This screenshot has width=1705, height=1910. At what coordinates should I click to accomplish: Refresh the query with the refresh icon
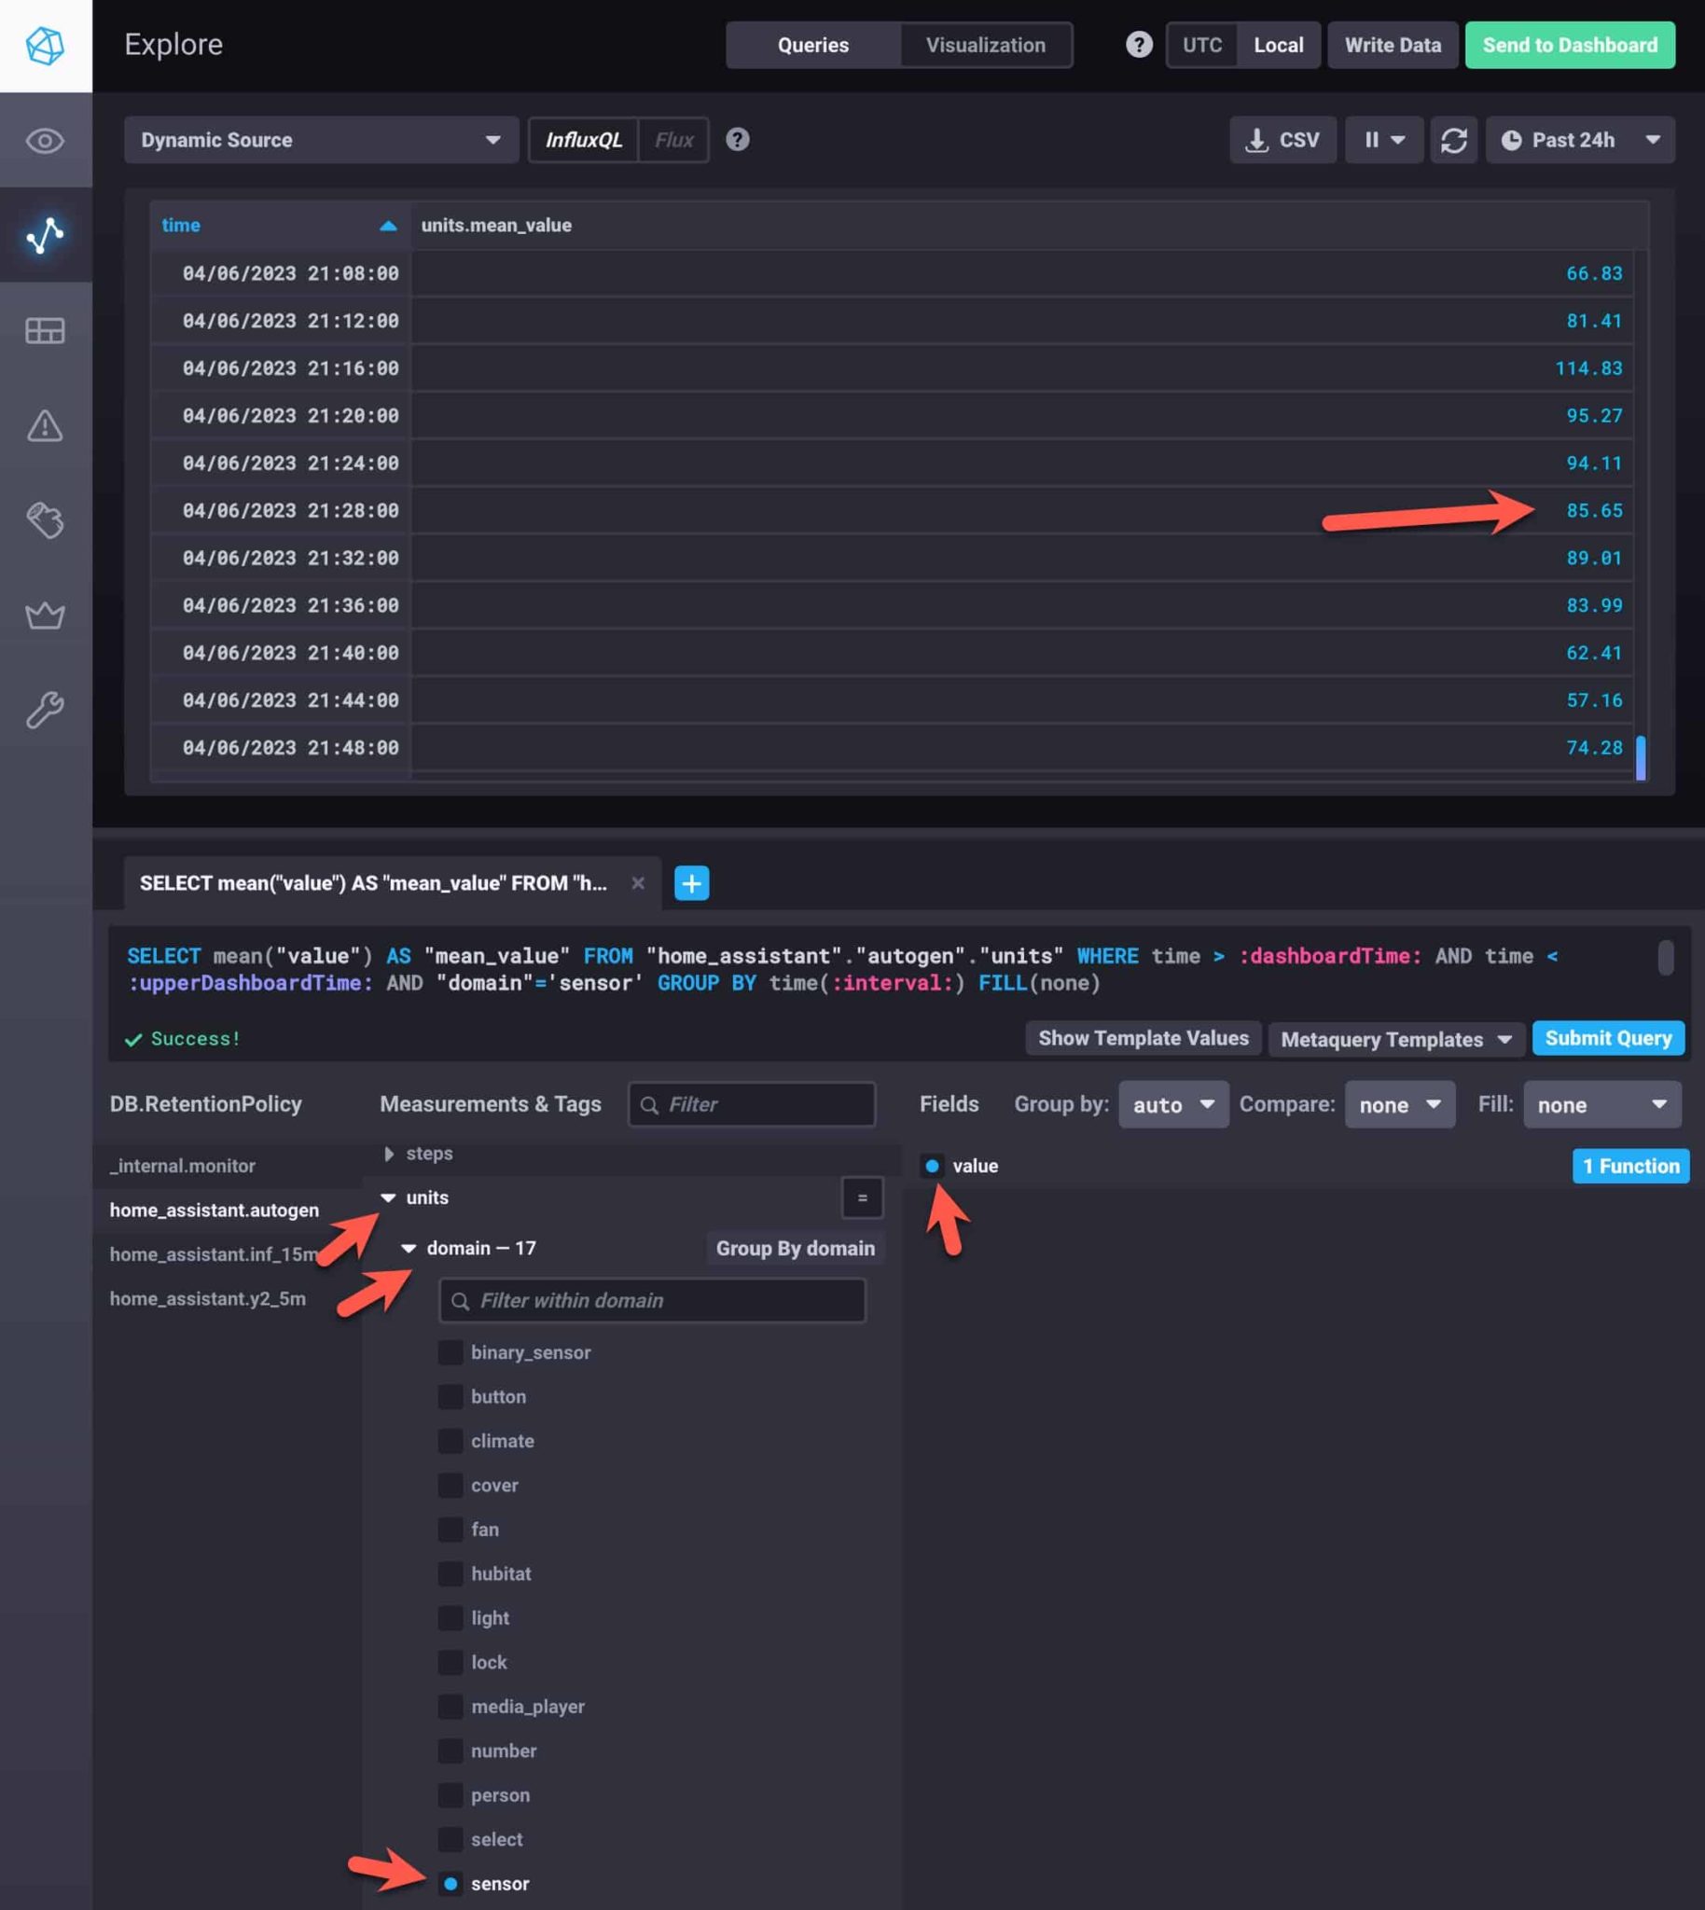(1453, 140)
